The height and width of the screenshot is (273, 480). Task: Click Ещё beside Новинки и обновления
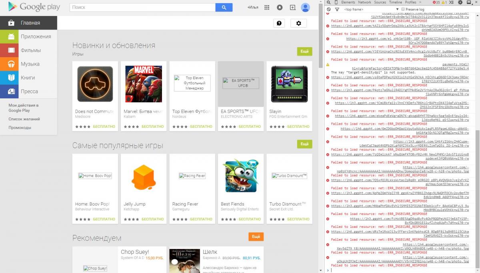click(x=304, y=52)
